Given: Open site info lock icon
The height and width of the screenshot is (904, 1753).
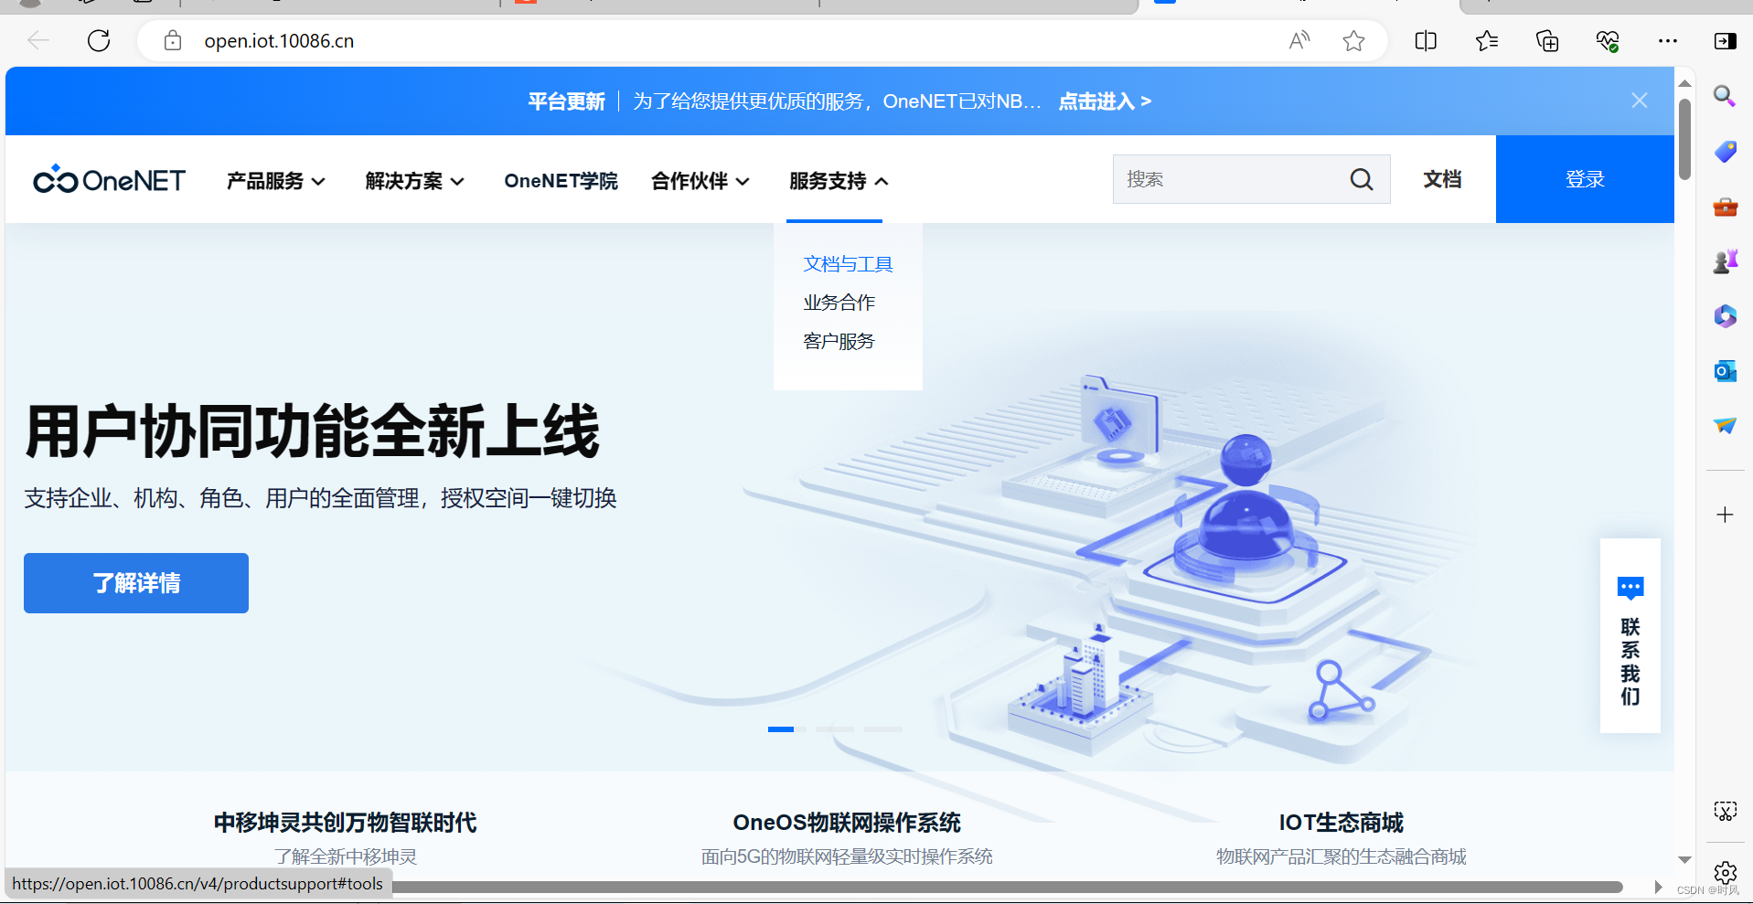Looking at the screenshot, I should click(x=172, y=40).
